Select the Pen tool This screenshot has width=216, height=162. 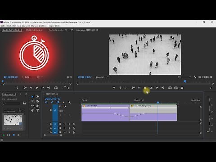[x=37, y=106]
